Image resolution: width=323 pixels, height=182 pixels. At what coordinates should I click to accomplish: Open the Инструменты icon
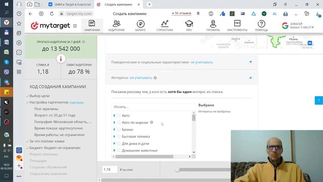237,23
